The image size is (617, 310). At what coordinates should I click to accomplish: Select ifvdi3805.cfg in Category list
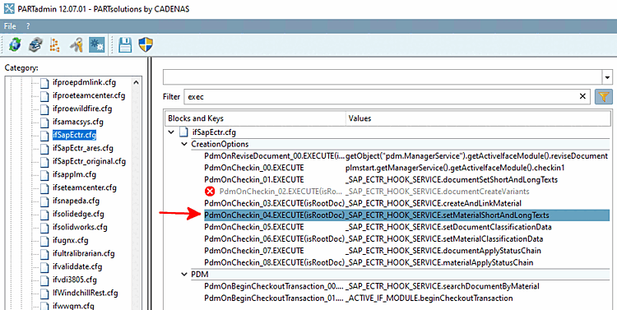point(75,280)
